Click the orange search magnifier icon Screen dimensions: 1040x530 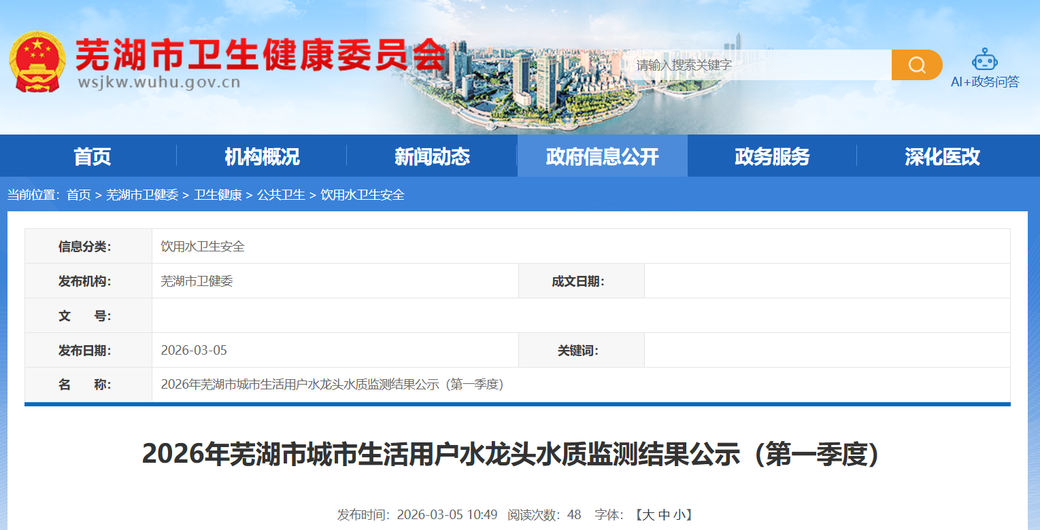[x=916, y=65]
